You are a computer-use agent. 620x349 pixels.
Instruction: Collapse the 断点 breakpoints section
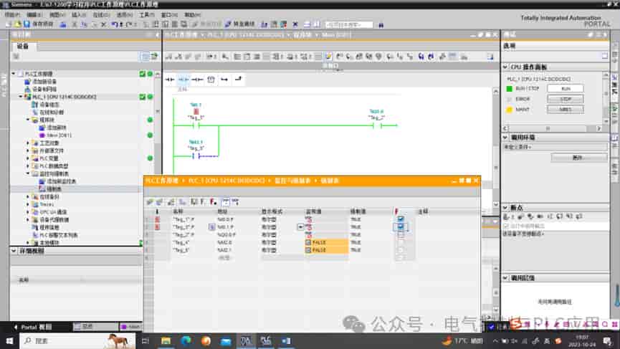(x=505, y=208)
